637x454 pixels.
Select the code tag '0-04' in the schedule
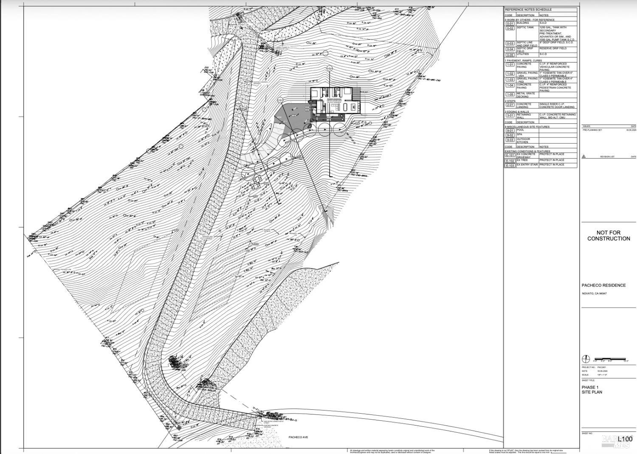coord(510,49)
